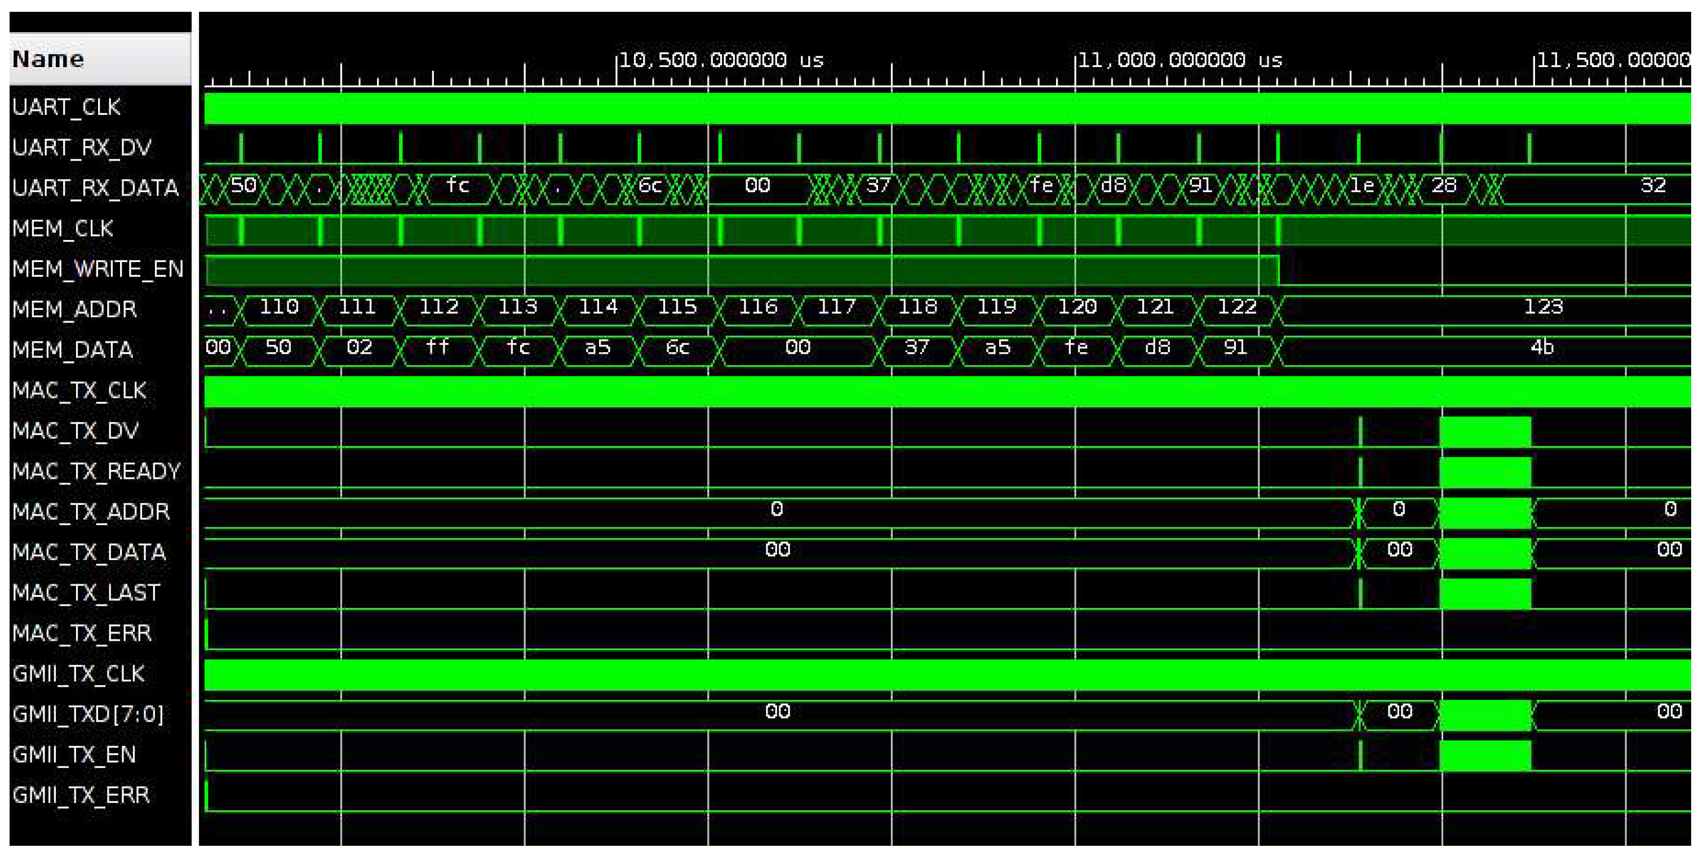Select the MAC_TX_READY signal name
The image size is (1703, 861).
96,472
